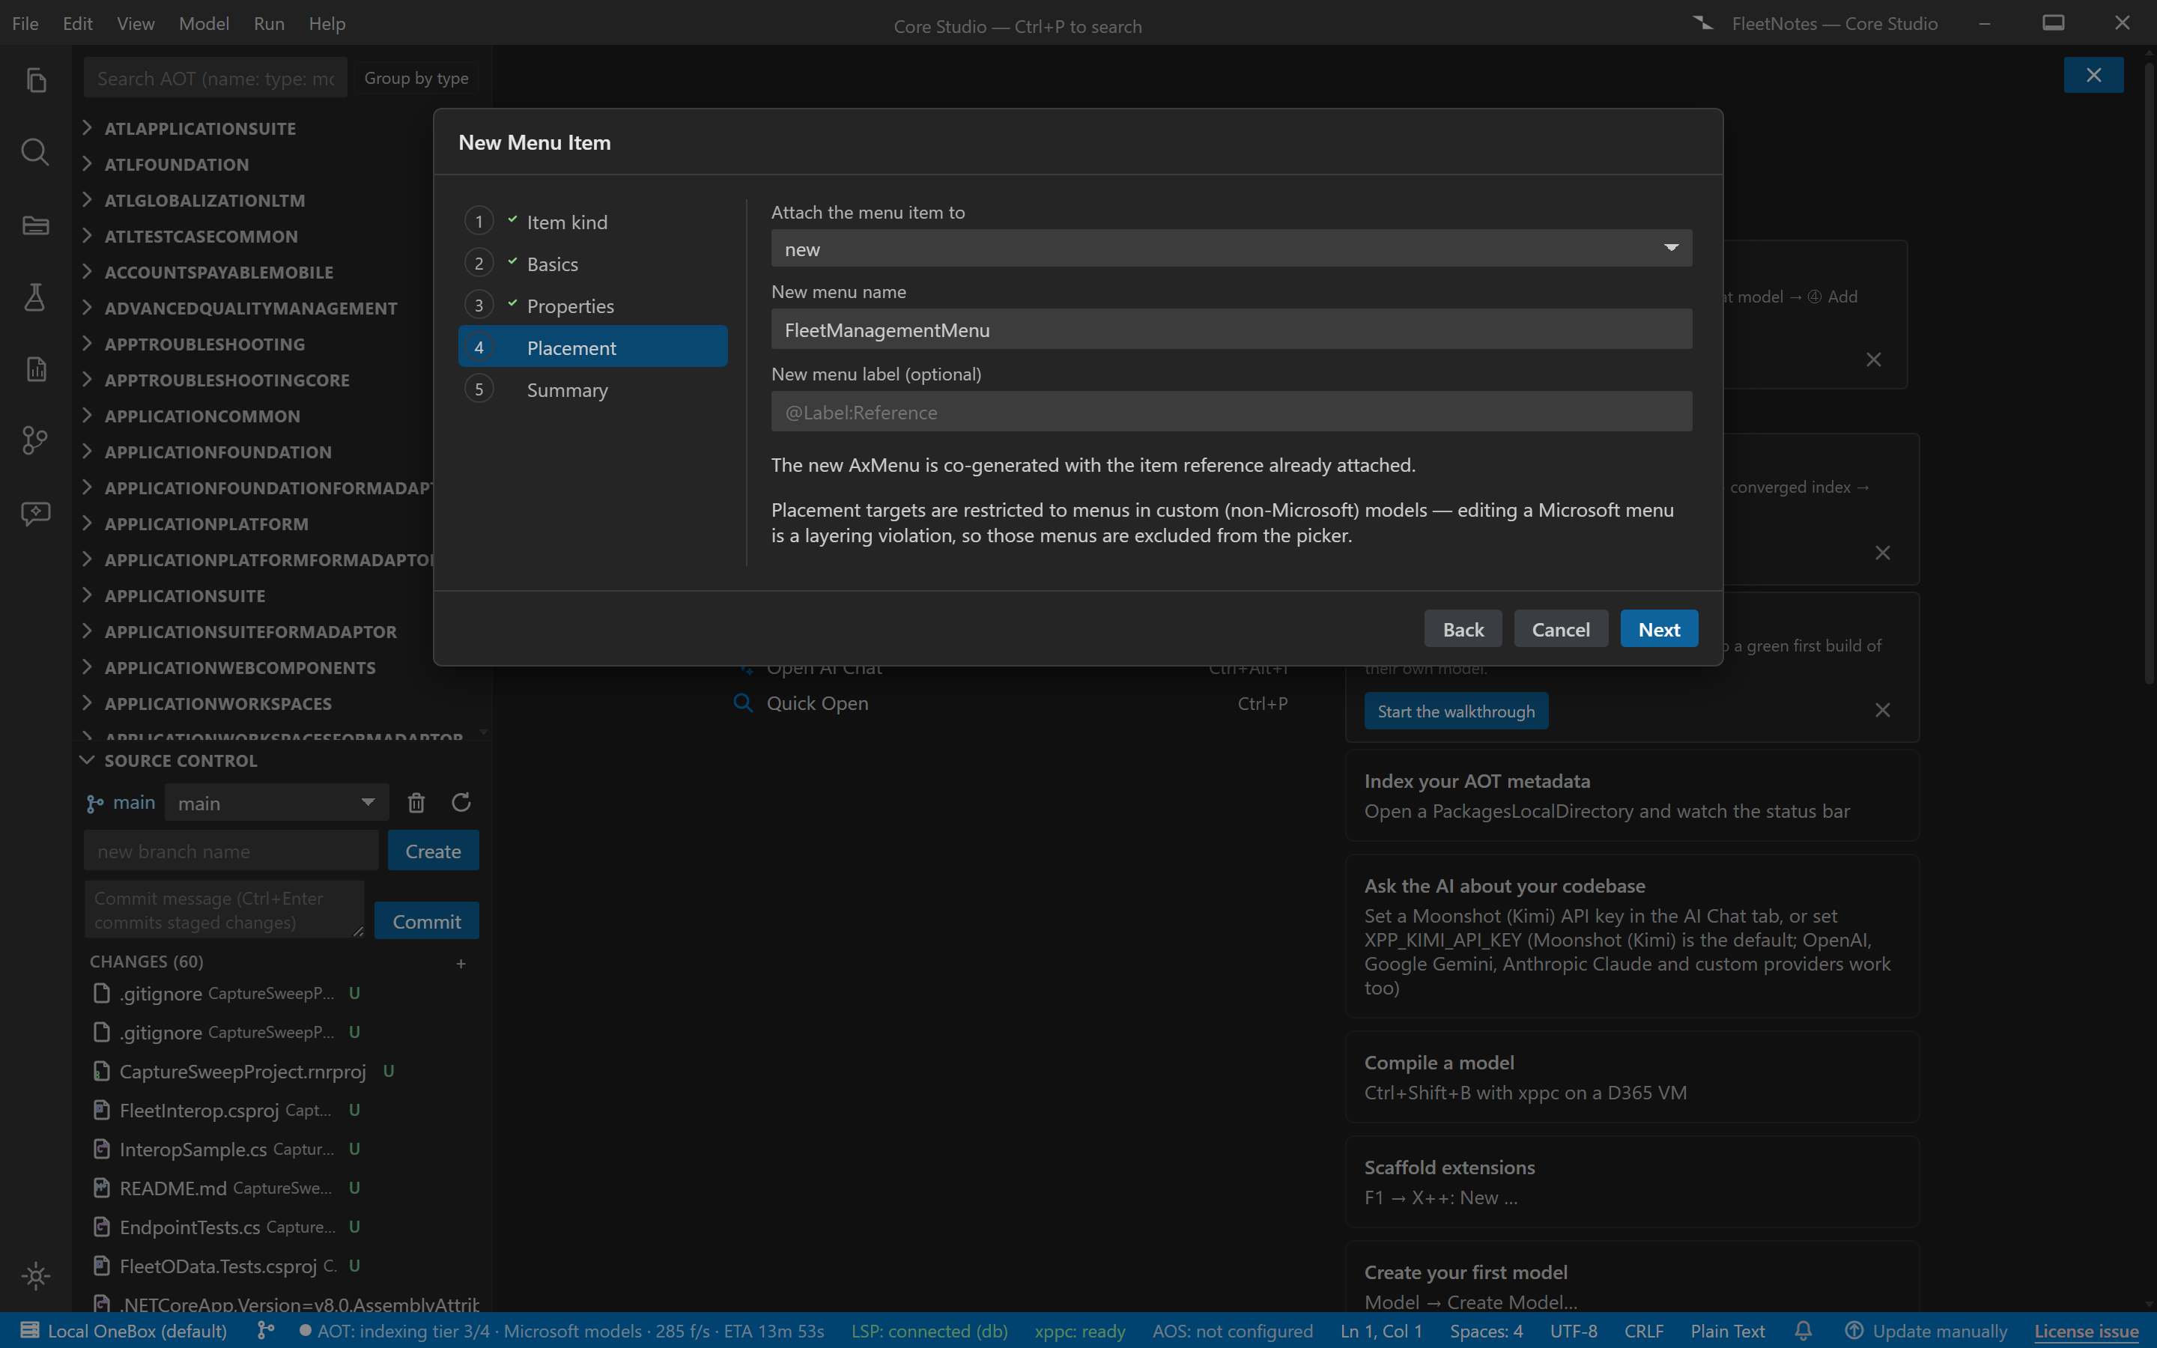Open the test flask icon in activity bar
The image size is (2157, 1348).
36,297
